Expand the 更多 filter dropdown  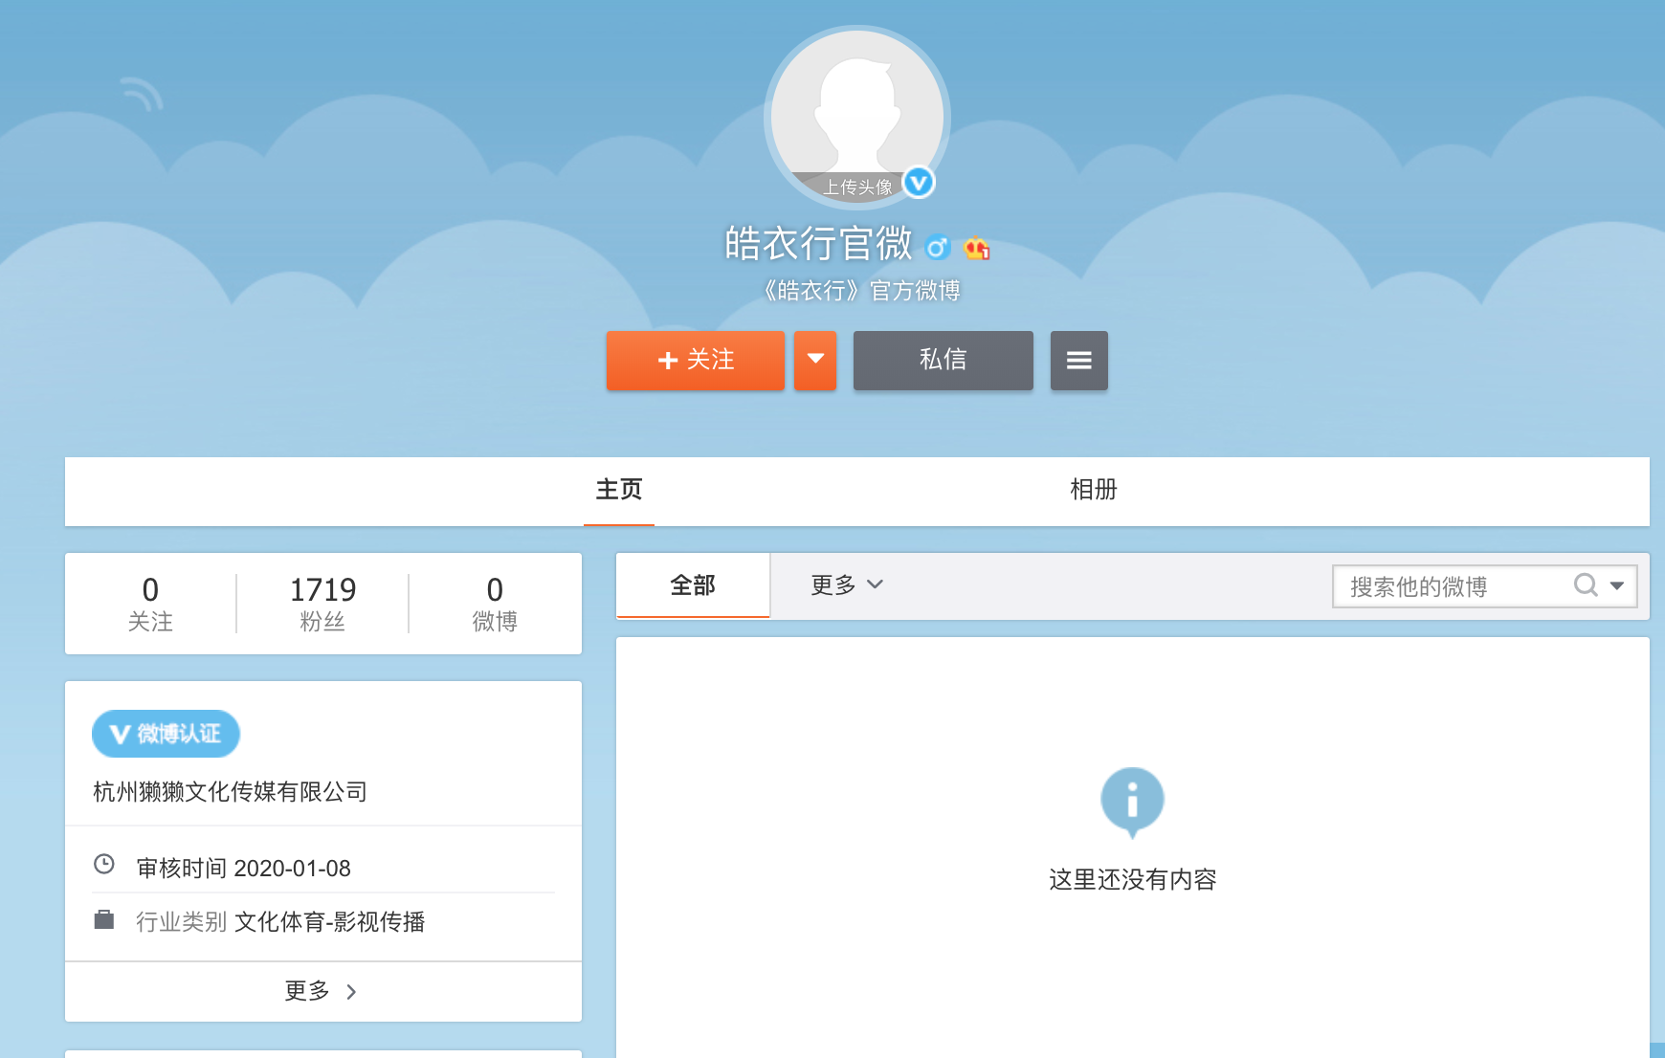point(847,585)
